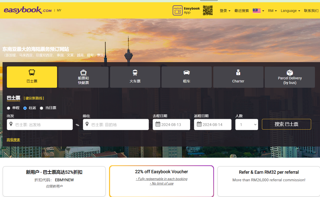Select the train ticket icon
The height and width of the screenshot is (197, 320).
point(135,73)
